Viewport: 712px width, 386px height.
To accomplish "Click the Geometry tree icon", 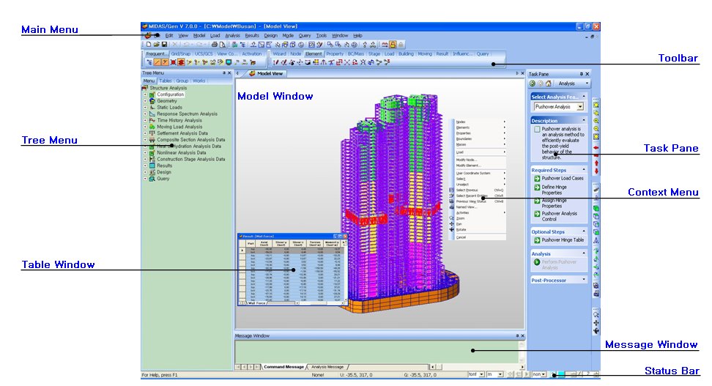I will pyautogui.click(x=152, y=101).
